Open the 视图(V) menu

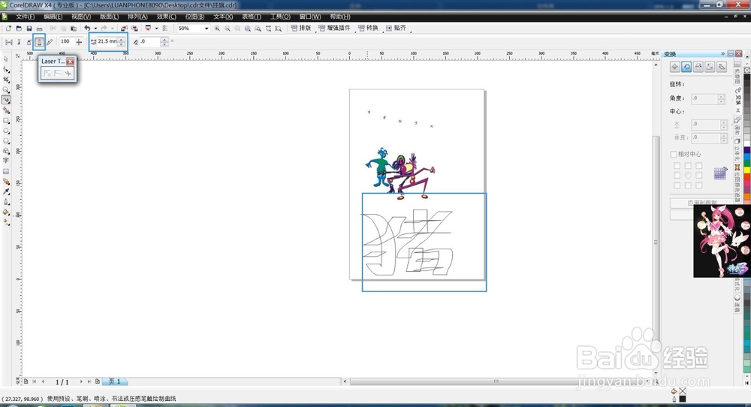(81, 17)
